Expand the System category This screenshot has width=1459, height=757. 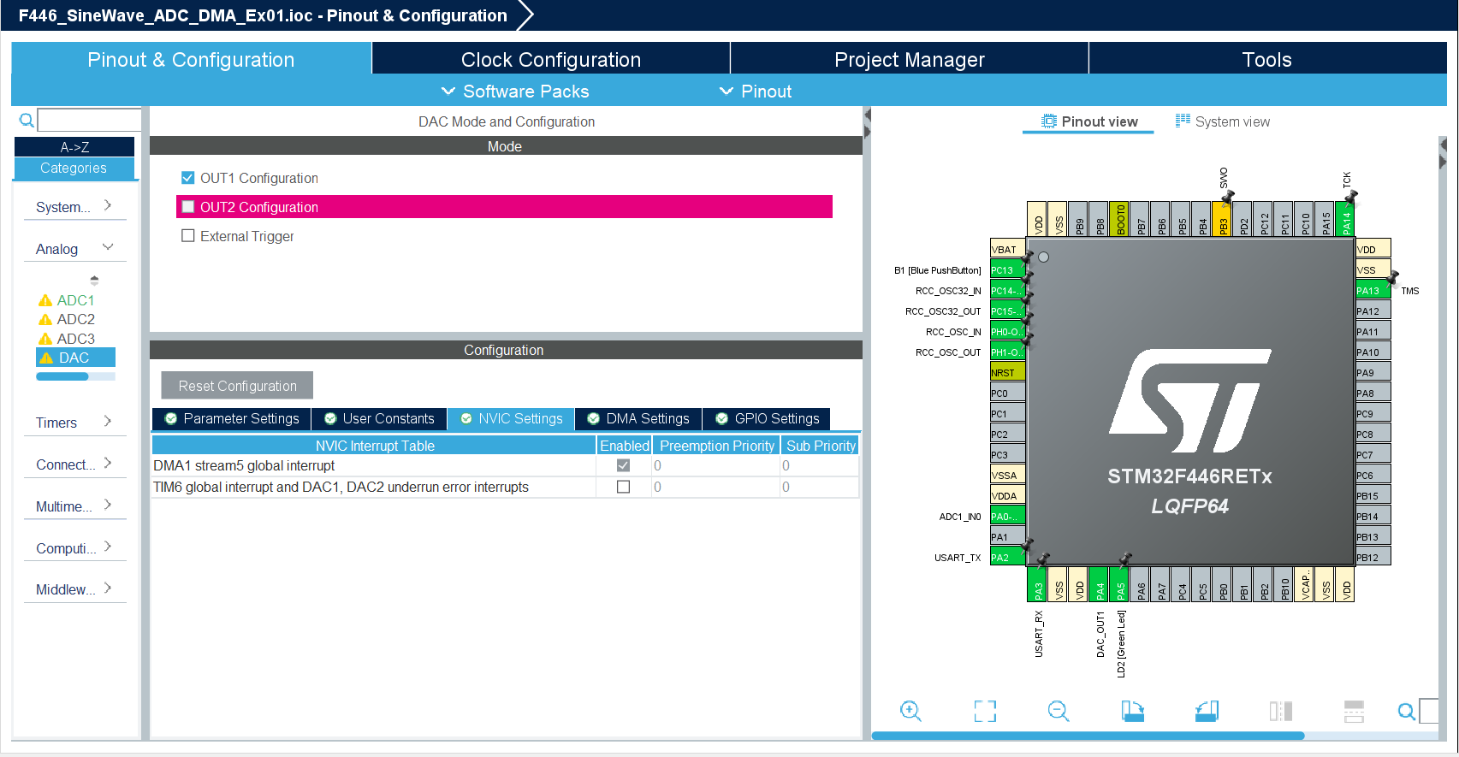coord(74,206)
